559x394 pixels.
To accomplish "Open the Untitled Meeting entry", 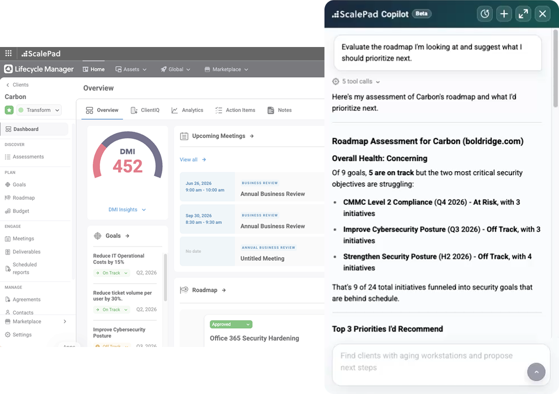I will coord(252,251).
